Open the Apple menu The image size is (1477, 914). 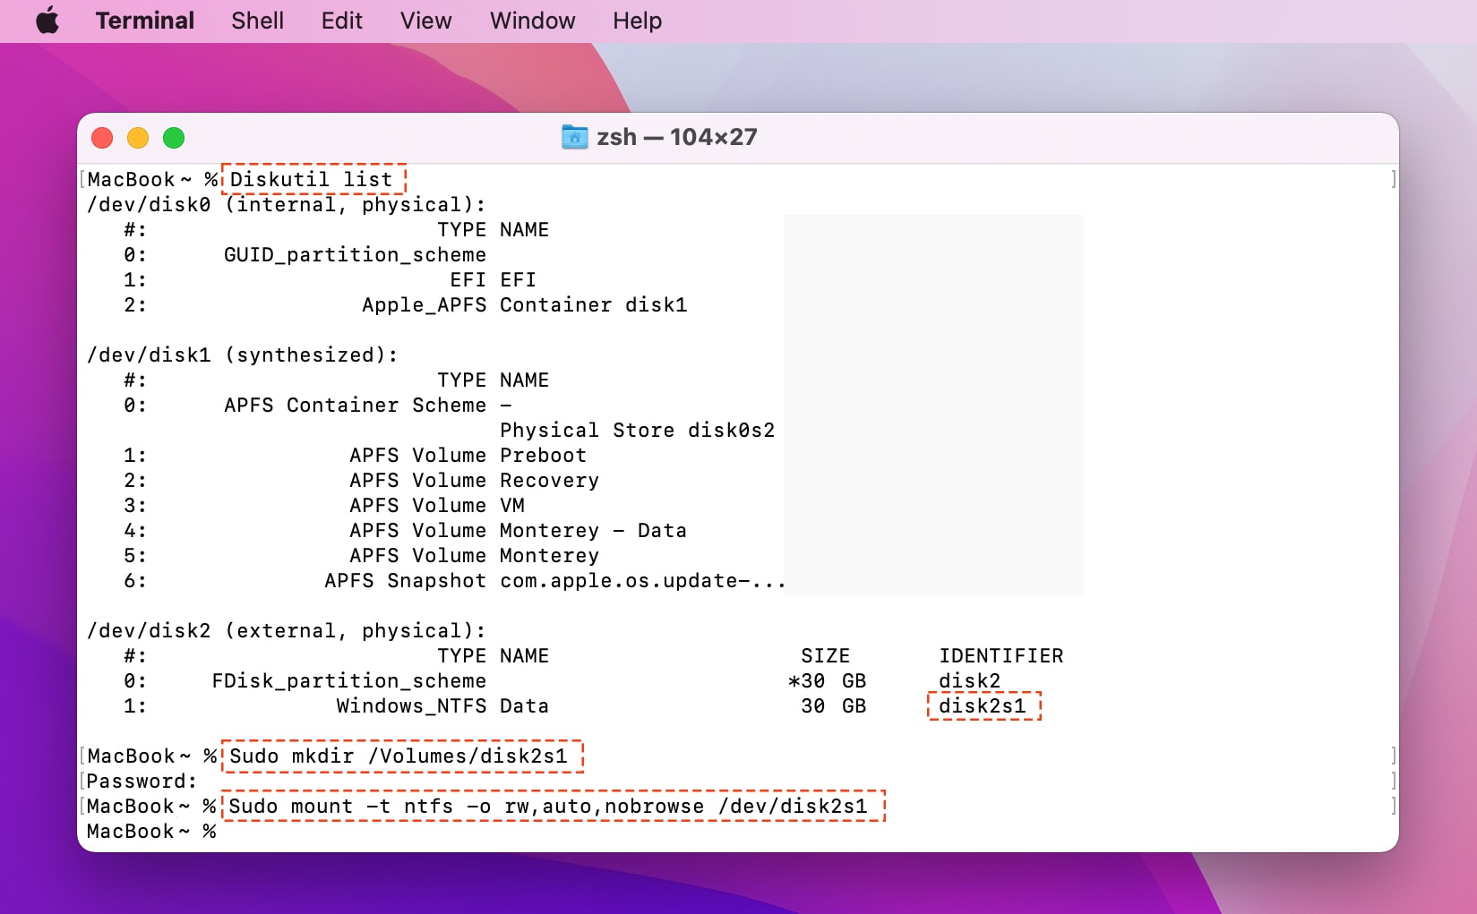[x=47, y=20]
